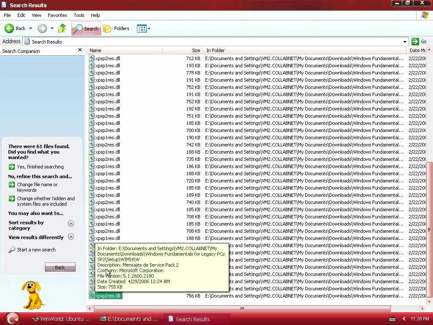
Task: Click file icon of the 720 KB row
Action: pos(92,180)
